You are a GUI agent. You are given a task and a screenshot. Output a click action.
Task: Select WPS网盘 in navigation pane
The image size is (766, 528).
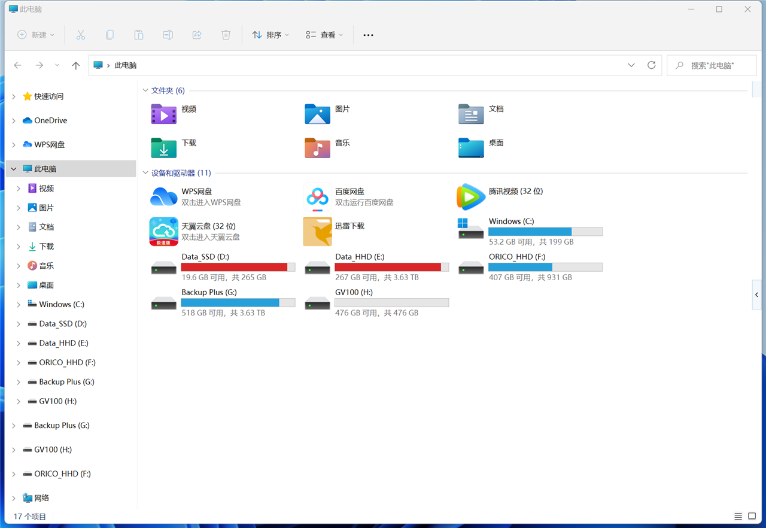pos(44,144)
